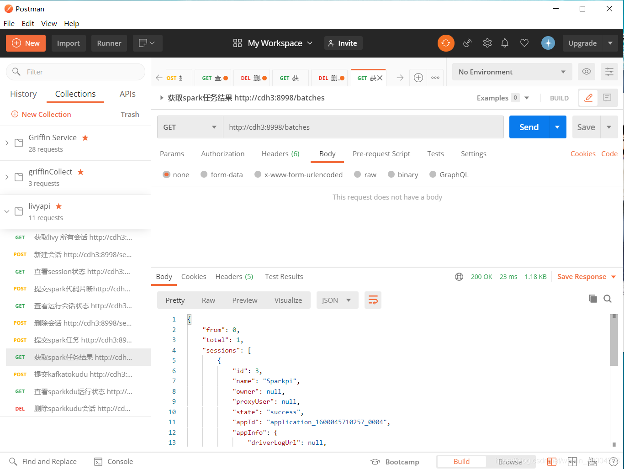The image size is (624, 469).
Task: Toggle response line wrap icon
Action: click(373, 300)
